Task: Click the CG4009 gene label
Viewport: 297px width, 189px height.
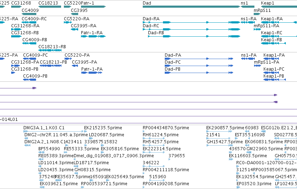Action: click(30, 10)
